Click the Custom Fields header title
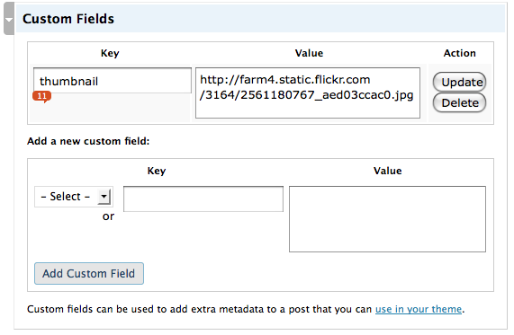Screen dimensions: 514x335 (68, 19)
